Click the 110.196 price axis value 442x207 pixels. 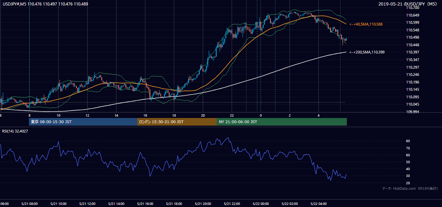coord(413,82)
